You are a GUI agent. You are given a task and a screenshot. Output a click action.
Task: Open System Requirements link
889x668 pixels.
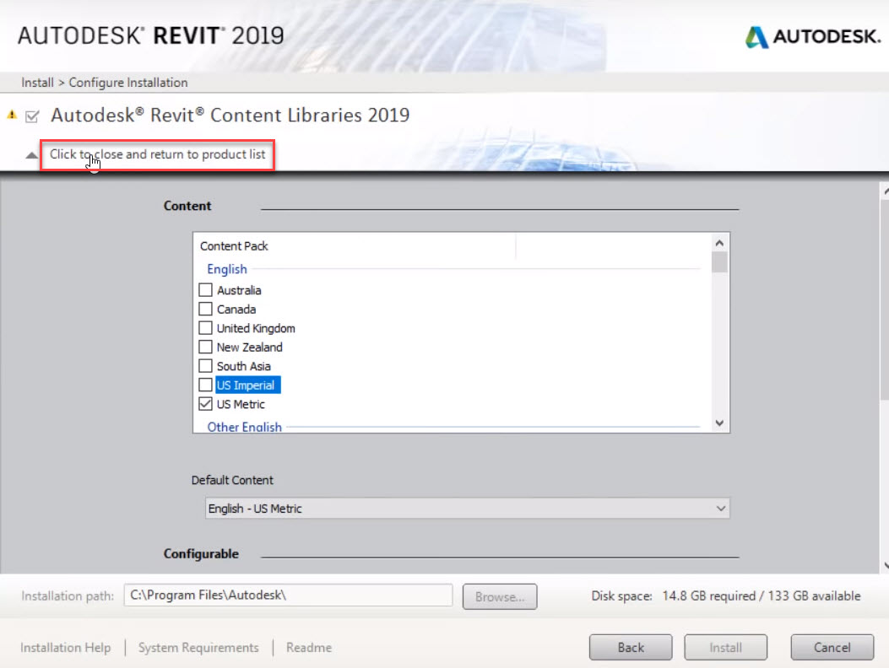[x=198, y=648]
